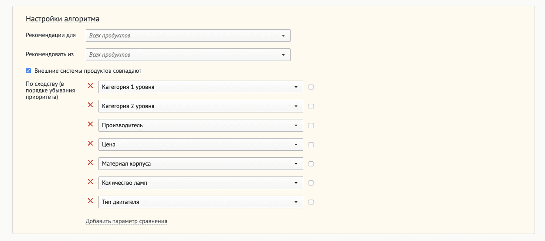Enable the checkbox next to Цена dropdown
Image resolution: width=545 pixels, height=241 pixels.
click(x=311, y=145)
